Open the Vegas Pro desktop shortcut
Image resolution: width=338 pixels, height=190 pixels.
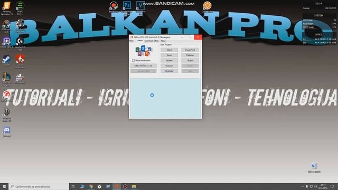(140, 8)
